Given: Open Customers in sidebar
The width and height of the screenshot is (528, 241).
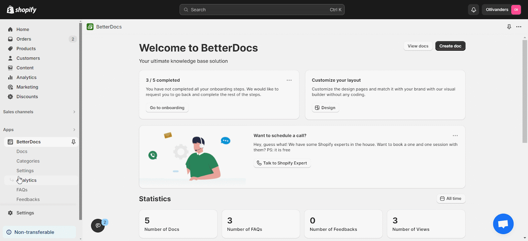Looking at the screenshot, I should 28,58.
